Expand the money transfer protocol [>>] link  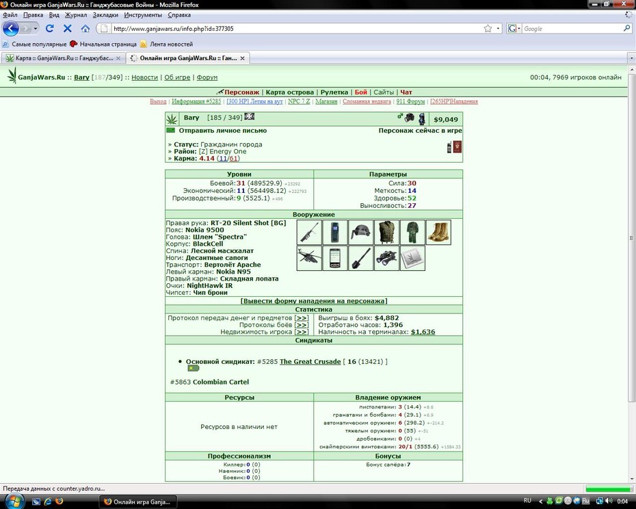click(x=302, y=318)
